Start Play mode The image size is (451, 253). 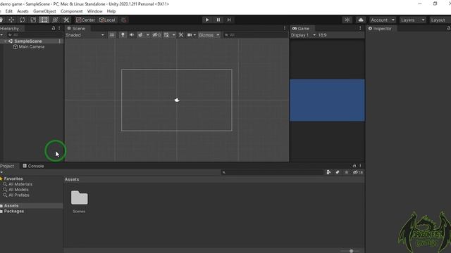pos(207,20)
